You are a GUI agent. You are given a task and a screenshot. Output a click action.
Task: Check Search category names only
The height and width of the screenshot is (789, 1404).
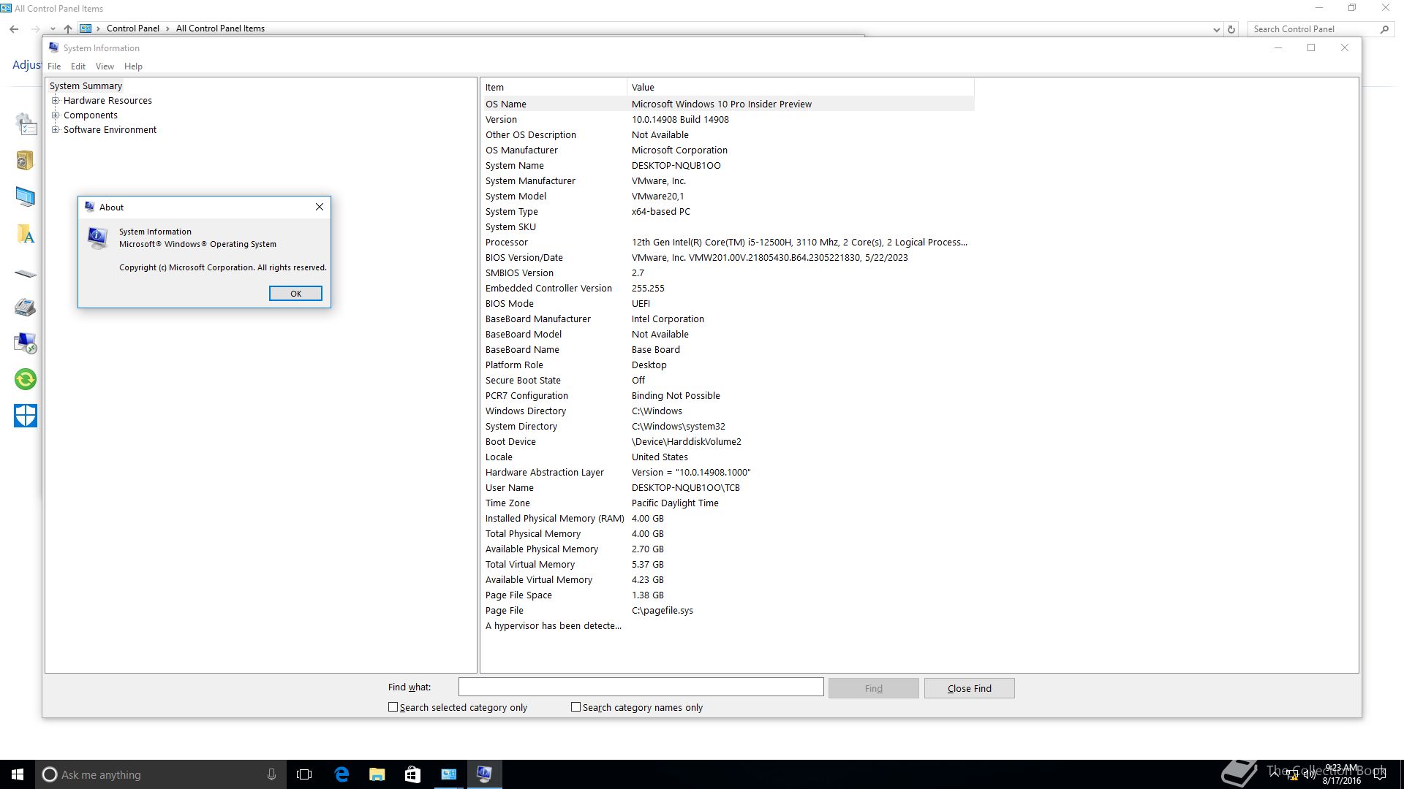tap(575, 707)
